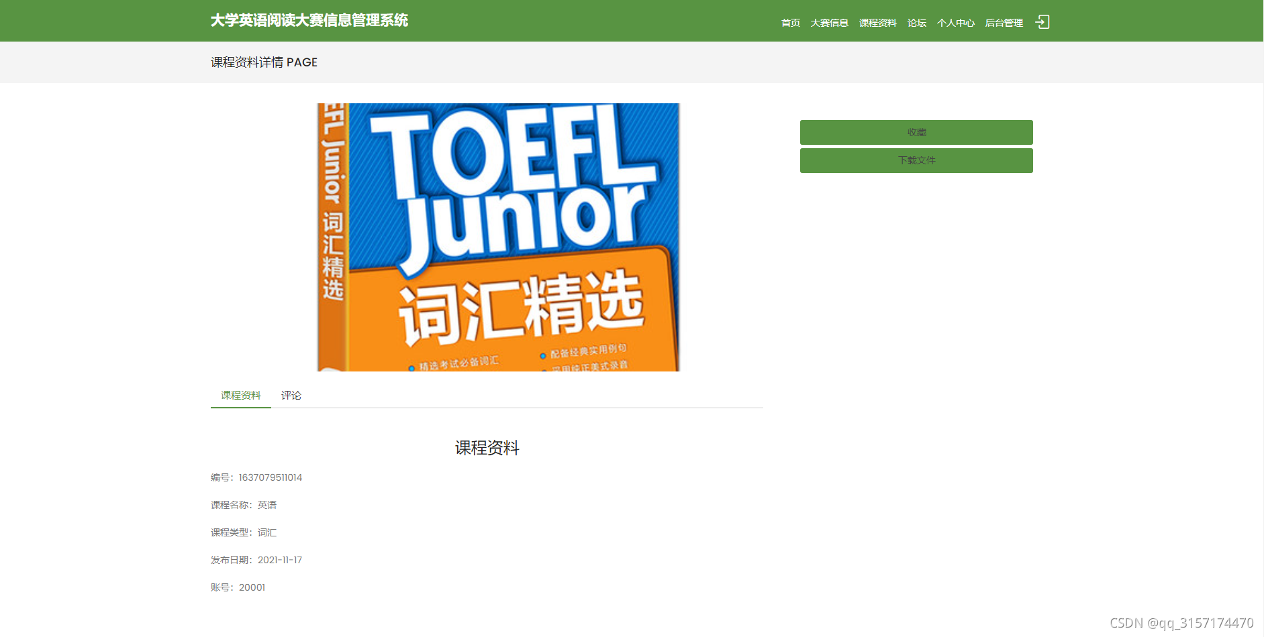
Task: Click the logout icon in header
Action: pos(1042,22)
